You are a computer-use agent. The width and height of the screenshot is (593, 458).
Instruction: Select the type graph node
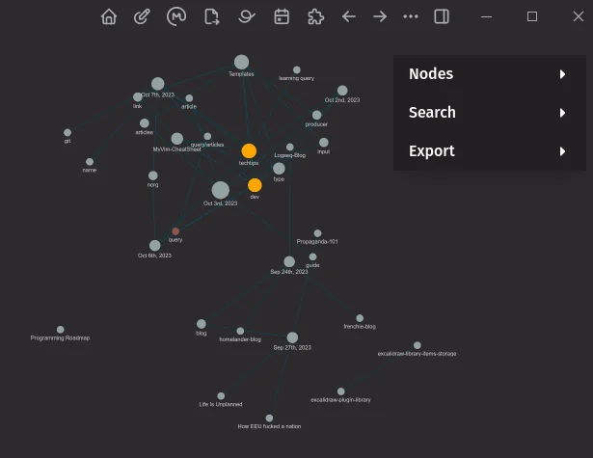(x=279, y=169)
